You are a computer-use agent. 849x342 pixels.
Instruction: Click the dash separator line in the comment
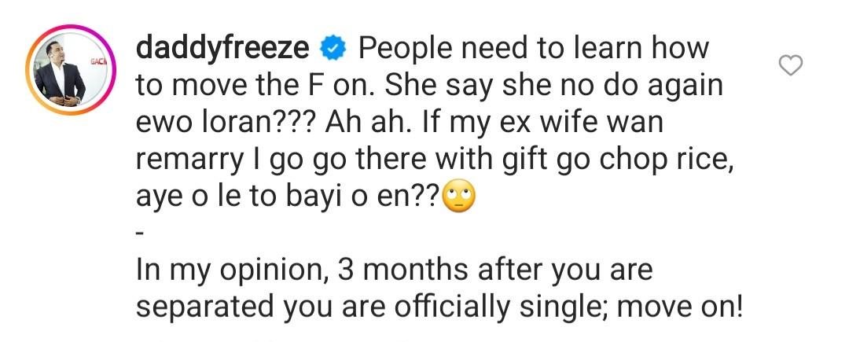click(140, 234)
